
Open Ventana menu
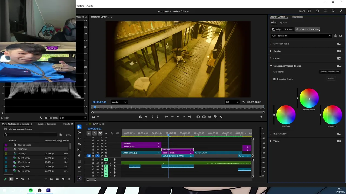80,6
